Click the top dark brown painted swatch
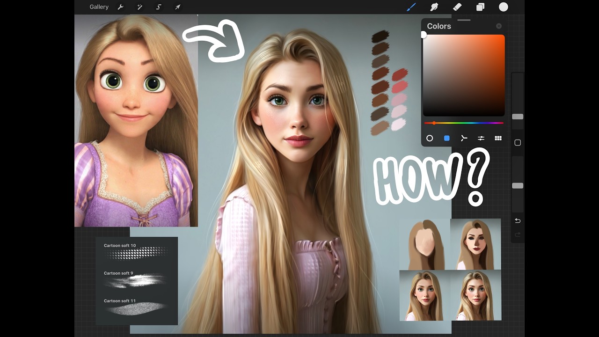Image resolution: width=599 pixels, height=337 pixels. coord(380,37)
